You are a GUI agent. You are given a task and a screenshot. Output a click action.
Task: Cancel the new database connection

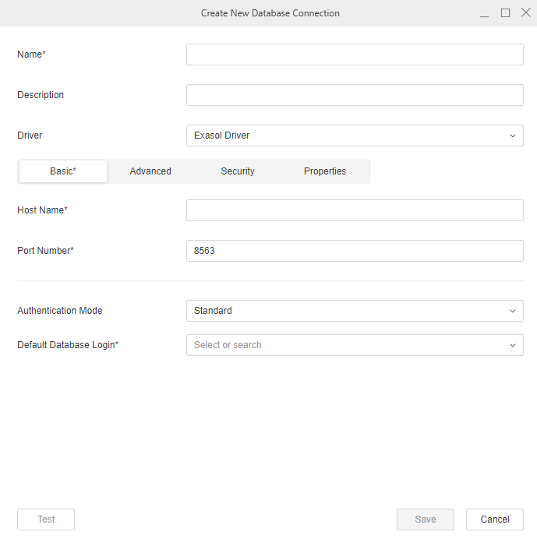coord(494,520)
